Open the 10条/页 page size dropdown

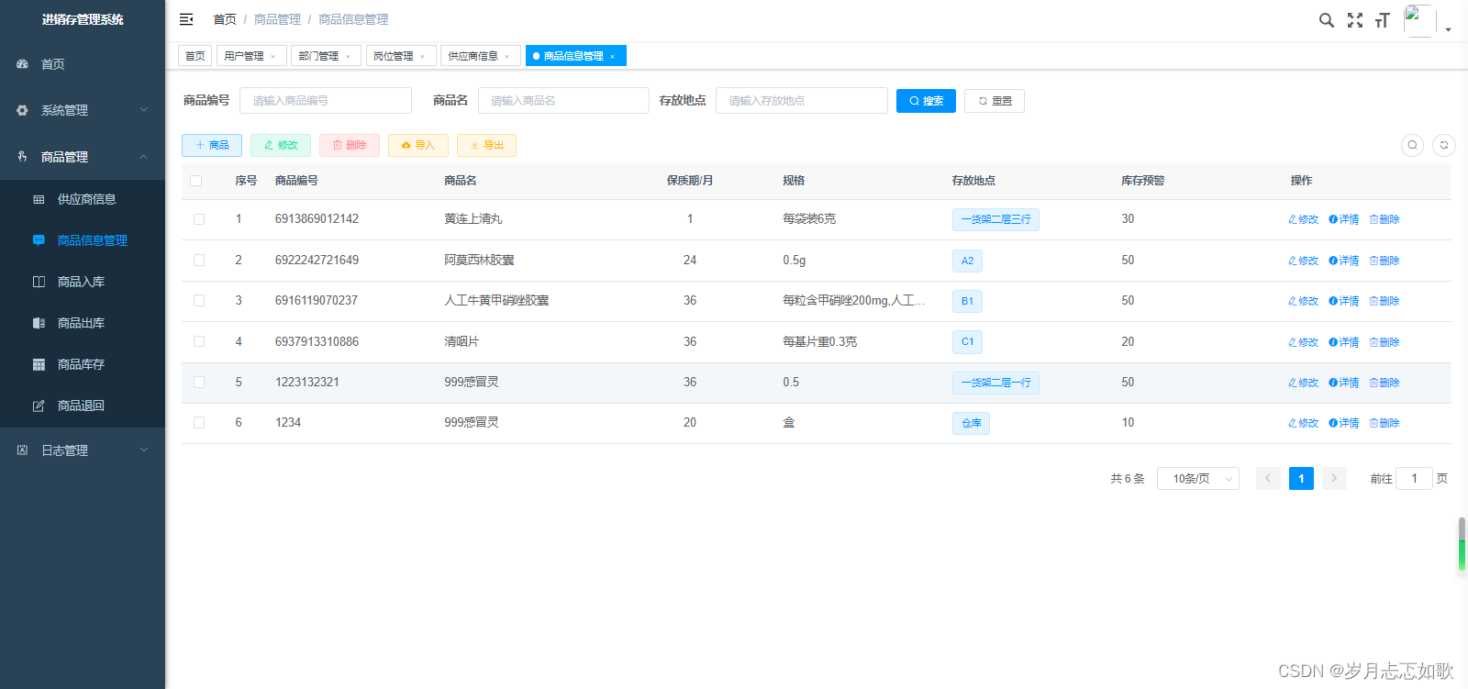[x=1198, y=479]
